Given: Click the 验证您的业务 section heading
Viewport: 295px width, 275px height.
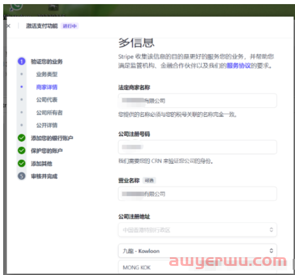Looking at the screenshot, I should pos(47,61).
